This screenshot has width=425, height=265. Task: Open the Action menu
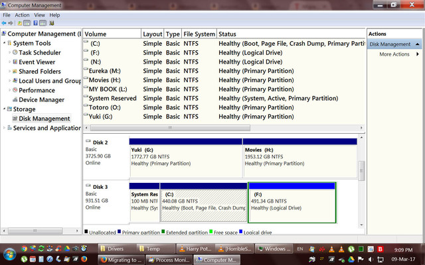point(22,15)
